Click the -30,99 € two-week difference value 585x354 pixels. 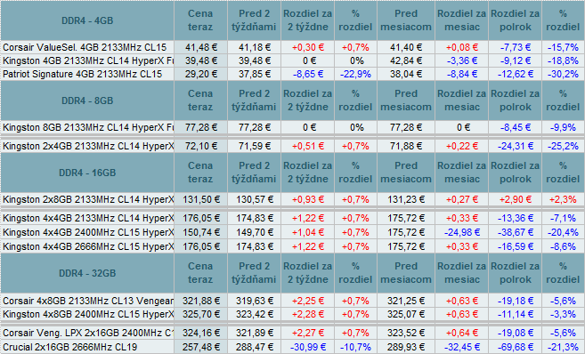click(308, 347)
